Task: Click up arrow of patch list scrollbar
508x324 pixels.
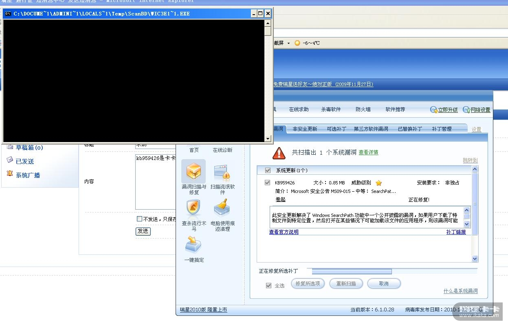Action: pyautogui.click(x=475, y=169)
